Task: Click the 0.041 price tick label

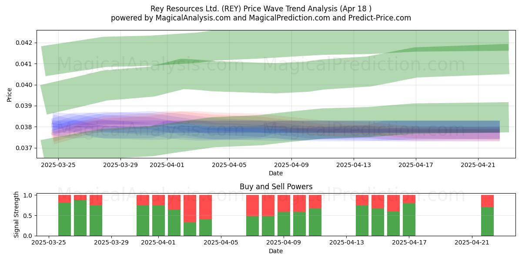Action: coord(24,64)
